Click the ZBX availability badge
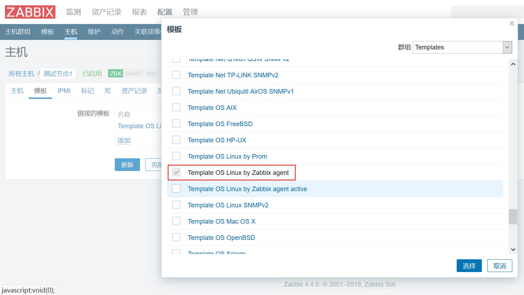The width and height of the screenshot is (524, 295). [115, 73]
